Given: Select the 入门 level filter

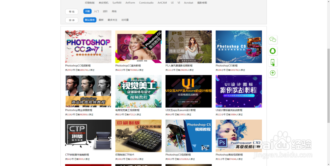Looking at the screenshot, I should [96, 11].
